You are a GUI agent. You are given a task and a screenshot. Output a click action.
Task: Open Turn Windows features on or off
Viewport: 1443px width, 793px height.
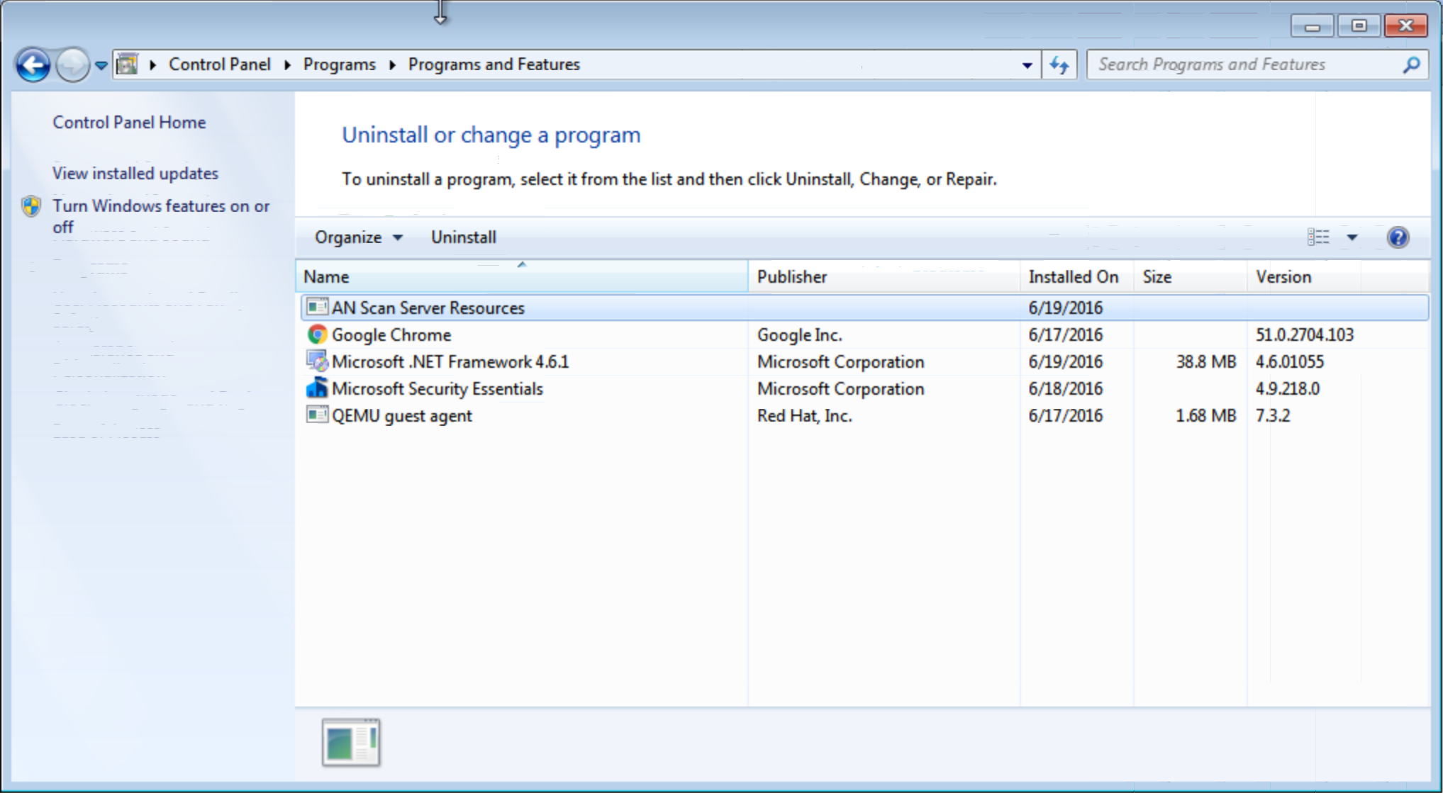[161, 216]
